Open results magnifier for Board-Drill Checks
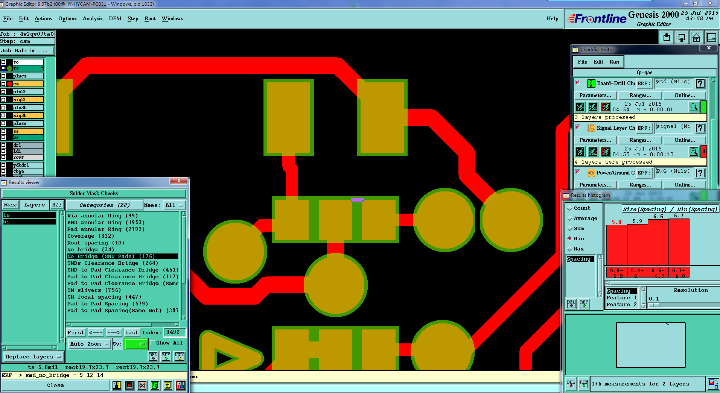 694,107
